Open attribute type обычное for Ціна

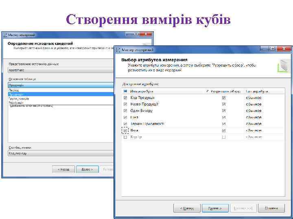click(254, 117)
